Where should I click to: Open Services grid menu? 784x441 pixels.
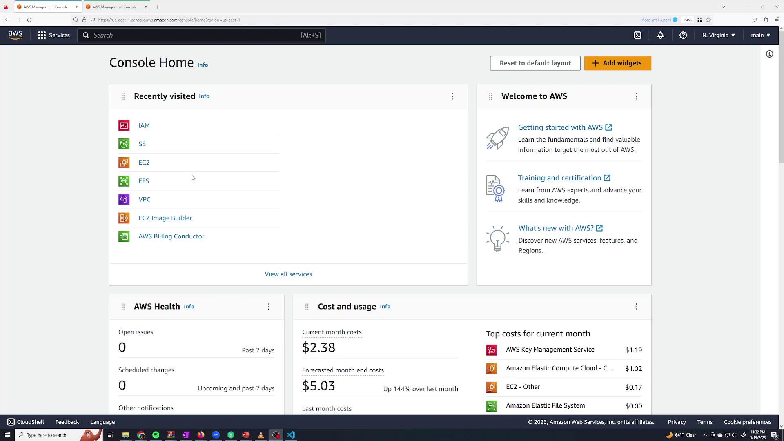tap(53, 36)
